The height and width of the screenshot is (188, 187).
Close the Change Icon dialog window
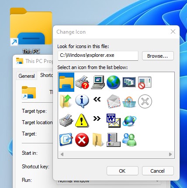click(x=173, y=31)
